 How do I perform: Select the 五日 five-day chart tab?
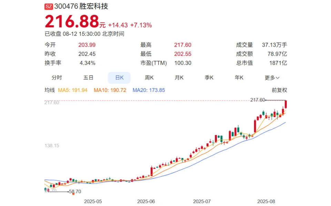click(x=88, y=78)
